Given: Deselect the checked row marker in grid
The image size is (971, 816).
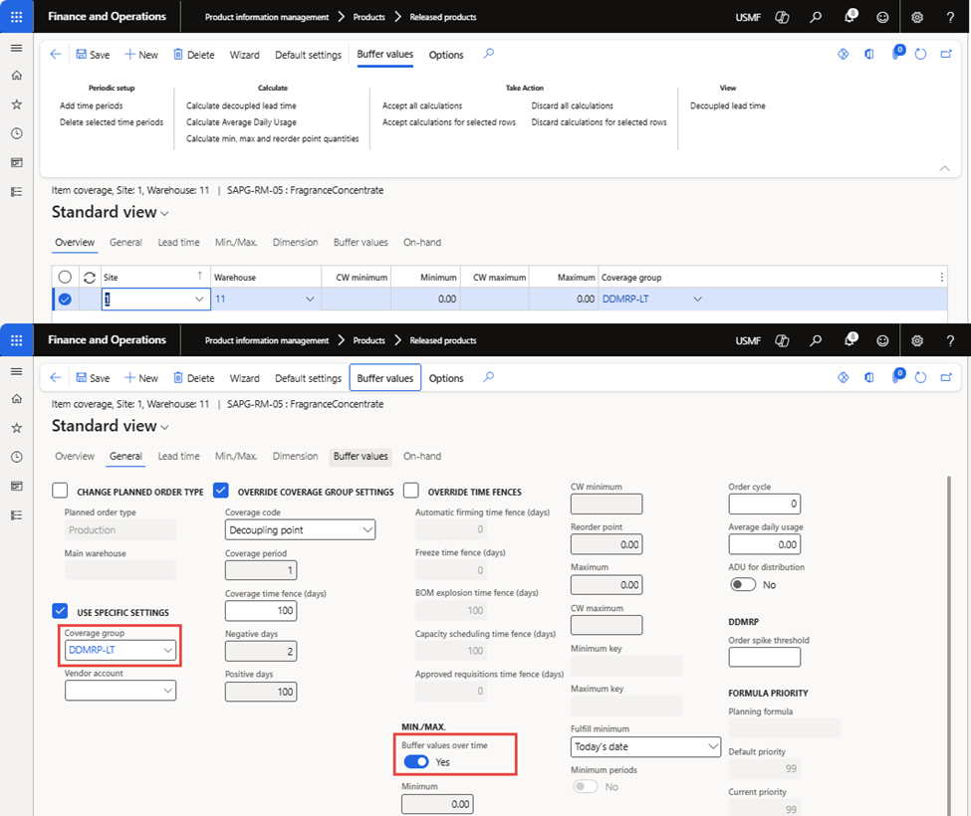Looking at the screenshot, I should point(65,300).
